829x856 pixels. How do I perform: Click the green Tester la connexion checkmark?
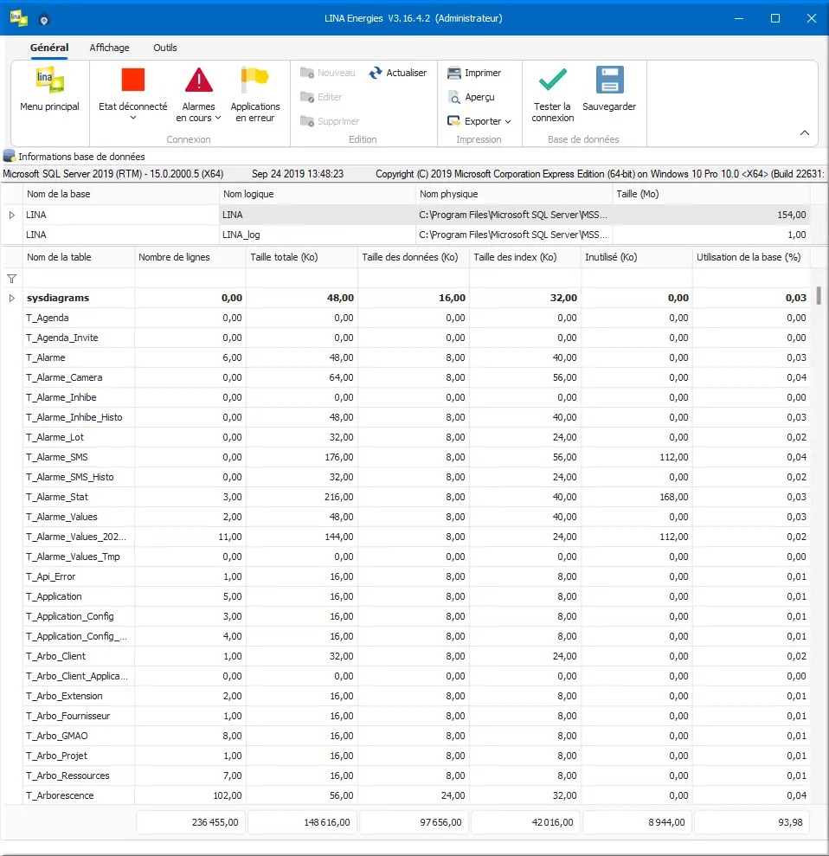tap(552, 80)
